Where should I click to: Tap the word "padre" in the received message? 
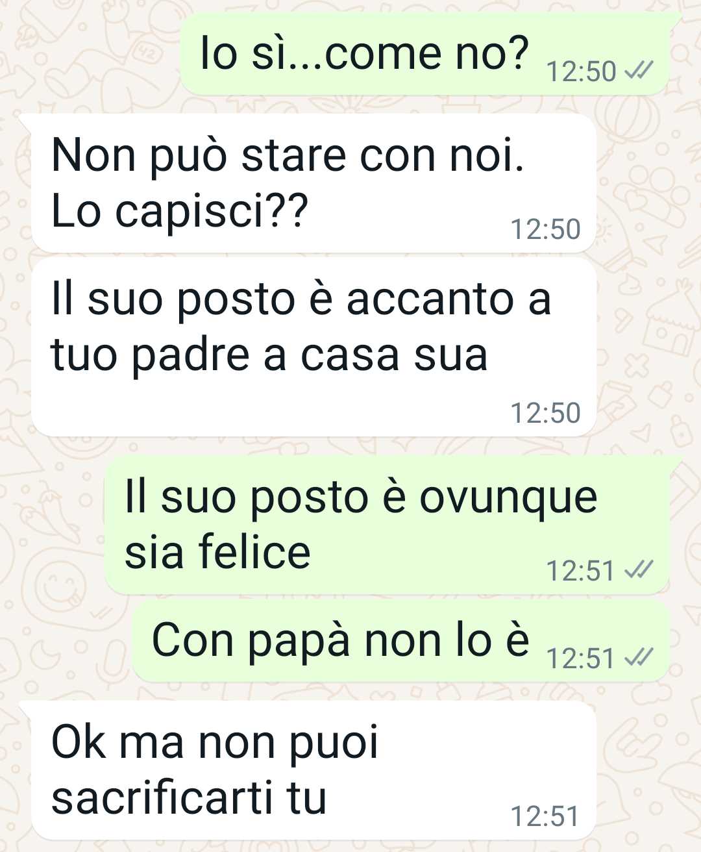[191, 356]
